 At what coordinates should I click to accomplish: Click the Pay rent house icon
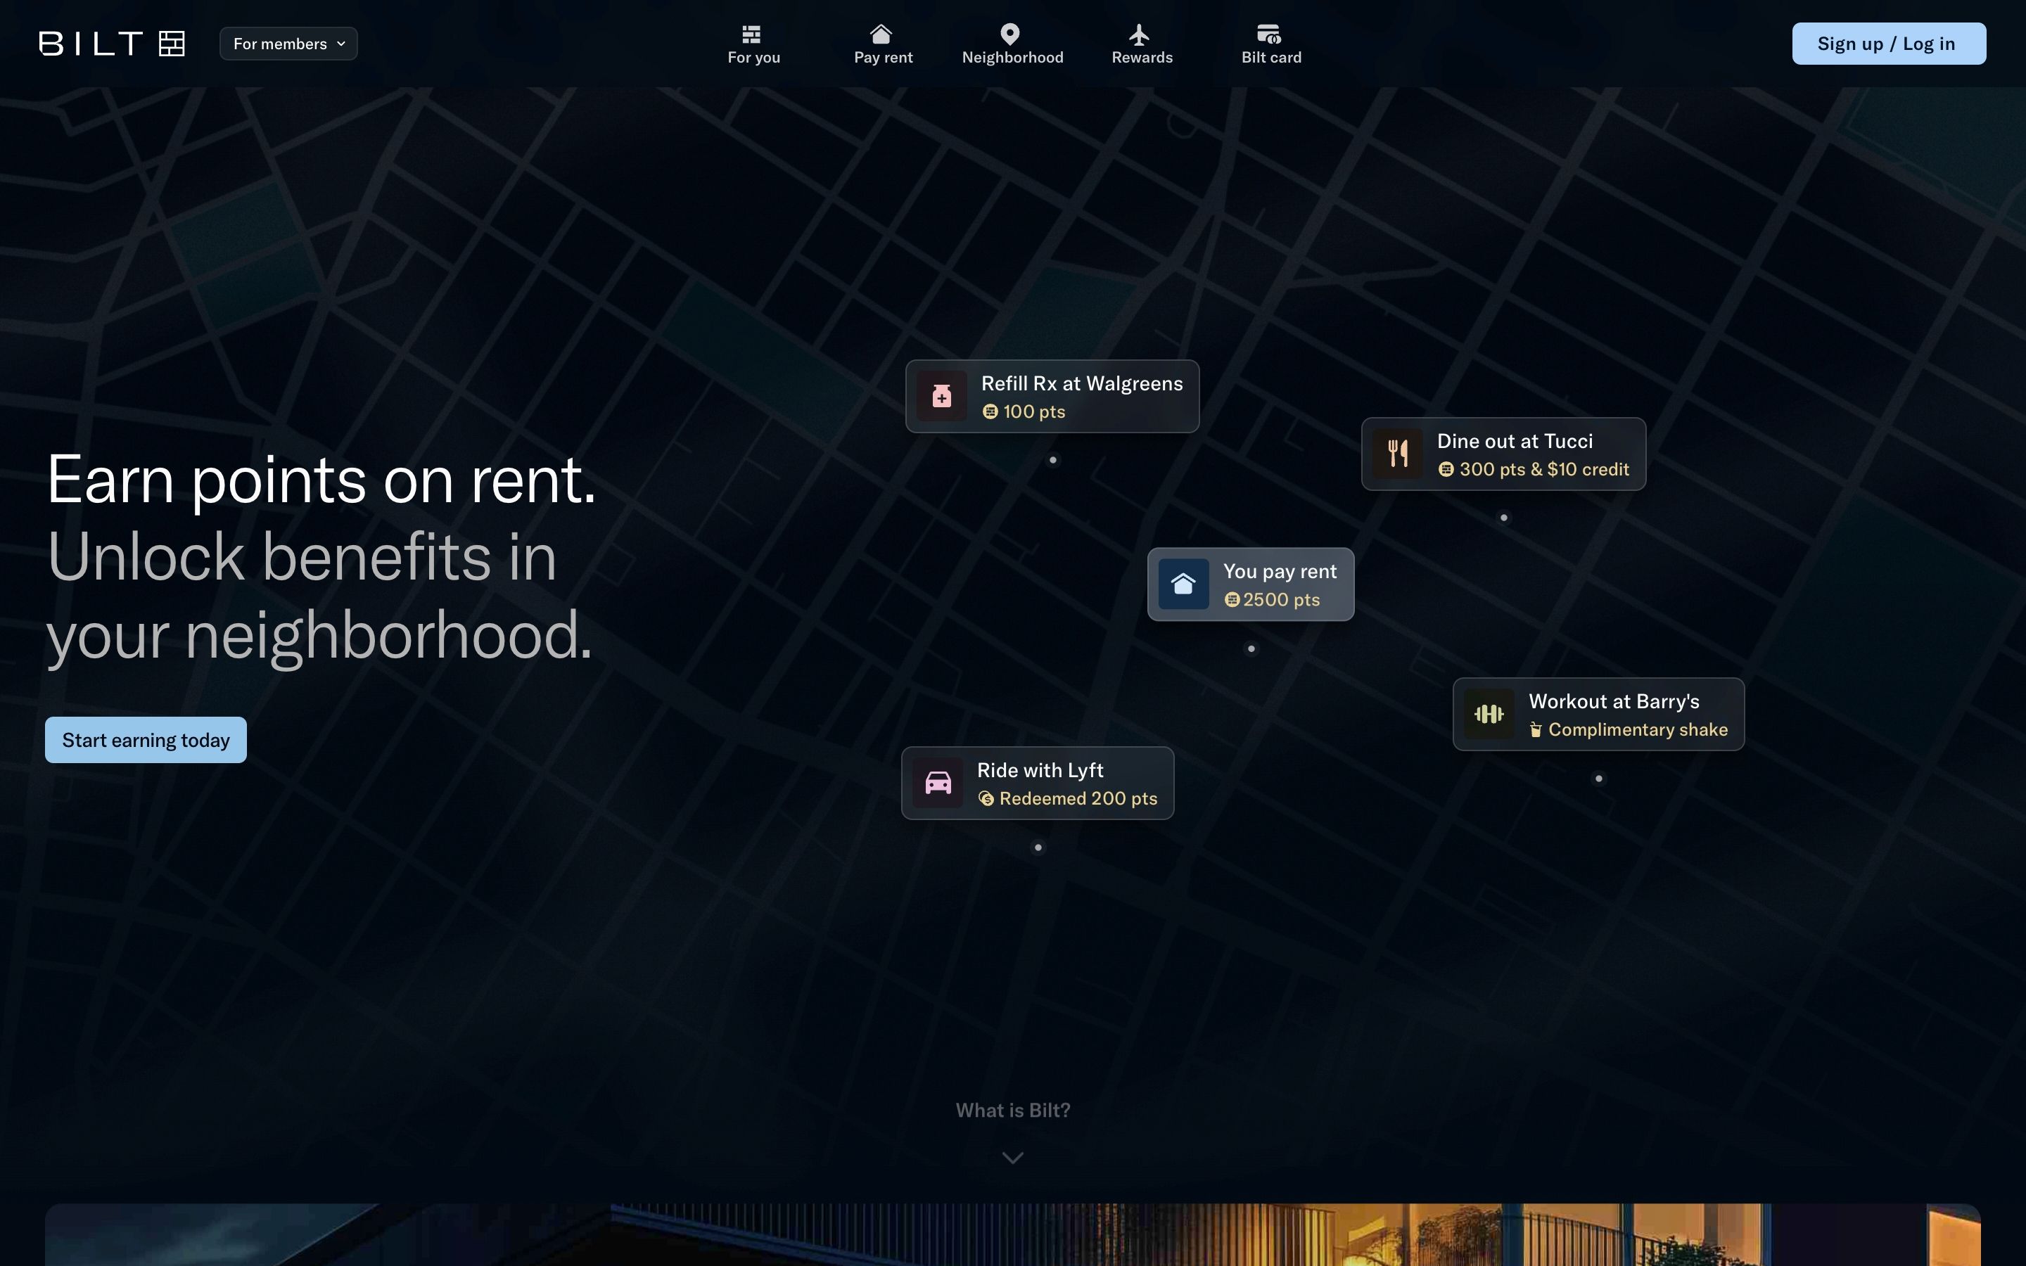point(881,34)
